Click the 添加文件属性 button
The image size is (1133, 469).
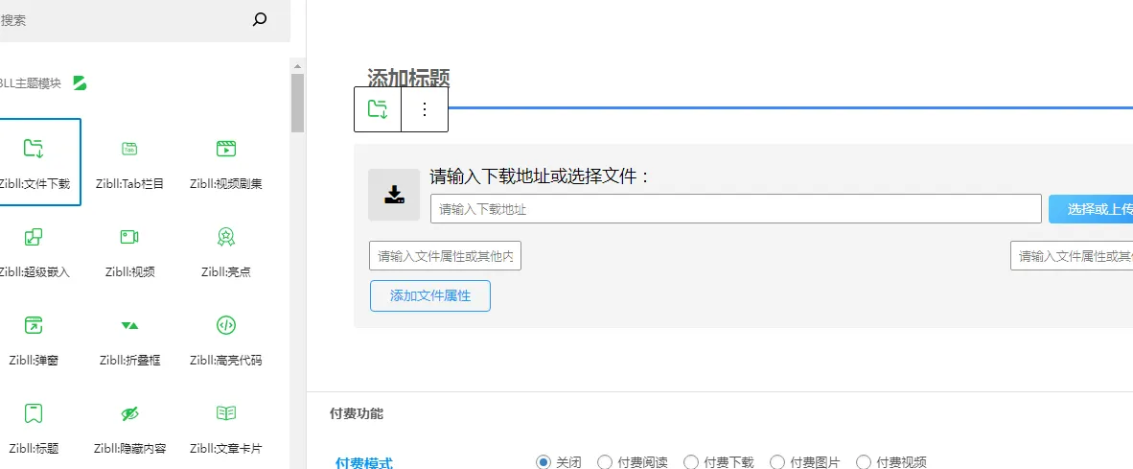point(430,295)
